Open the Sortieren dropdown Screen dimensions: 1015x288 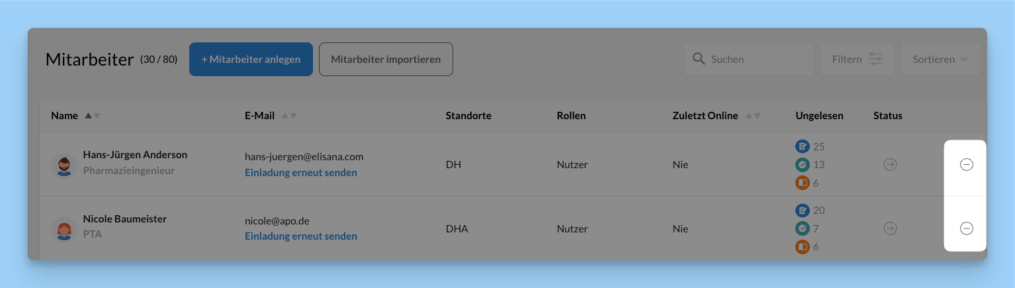(x=940, y=60)
